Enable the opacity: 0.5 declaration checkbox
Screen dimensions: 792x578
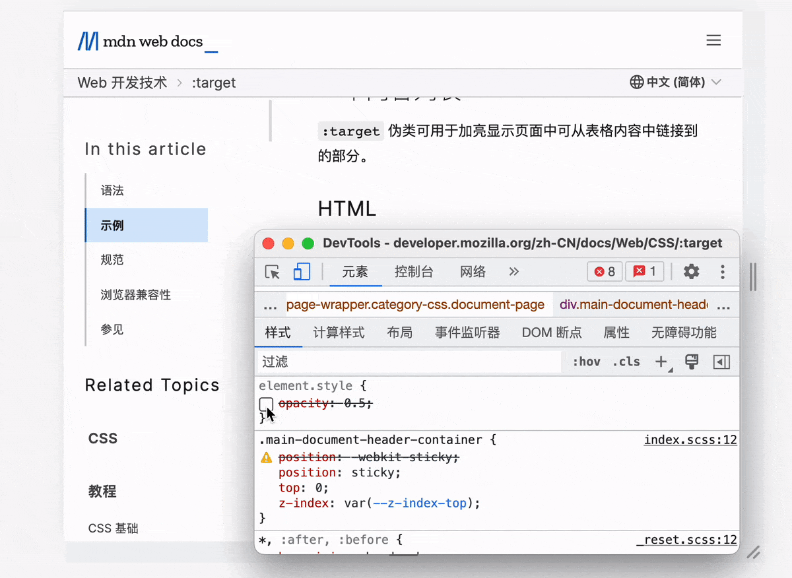point(266,404)
